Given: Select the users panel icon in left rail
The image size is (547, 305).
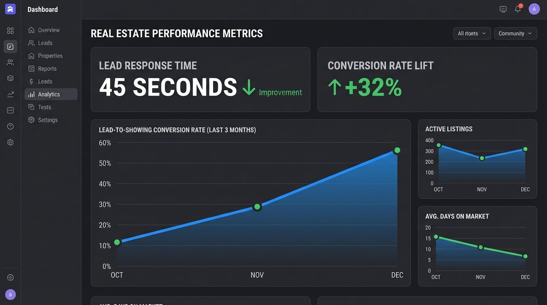Looking at the screenshot, I should coord(10,62).
